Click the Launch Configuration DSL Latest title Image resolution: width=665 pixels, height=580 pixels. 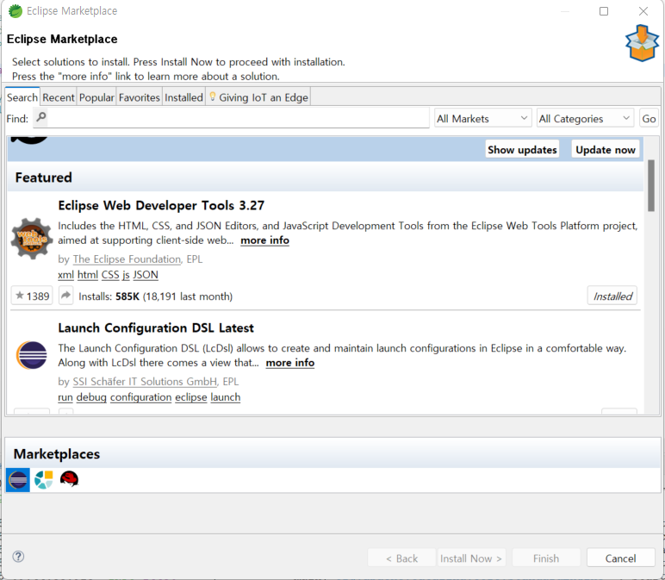tap(156, 328)
